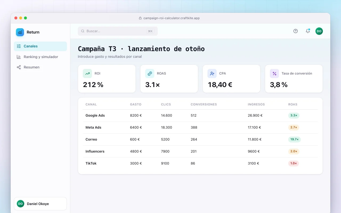Click the 19.7× ROAS badge
The image size is (341, 213).
(x=294, y=140)
